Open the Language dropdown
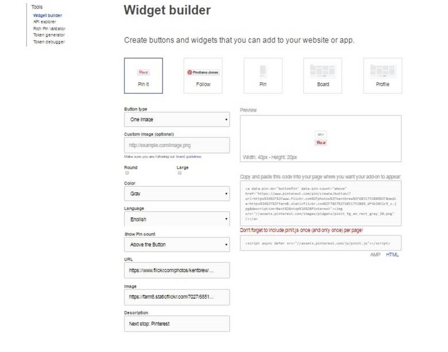Image resolution: width=448 pixels, height=352 pixels. pyautogui.click(x=177, y=219)
